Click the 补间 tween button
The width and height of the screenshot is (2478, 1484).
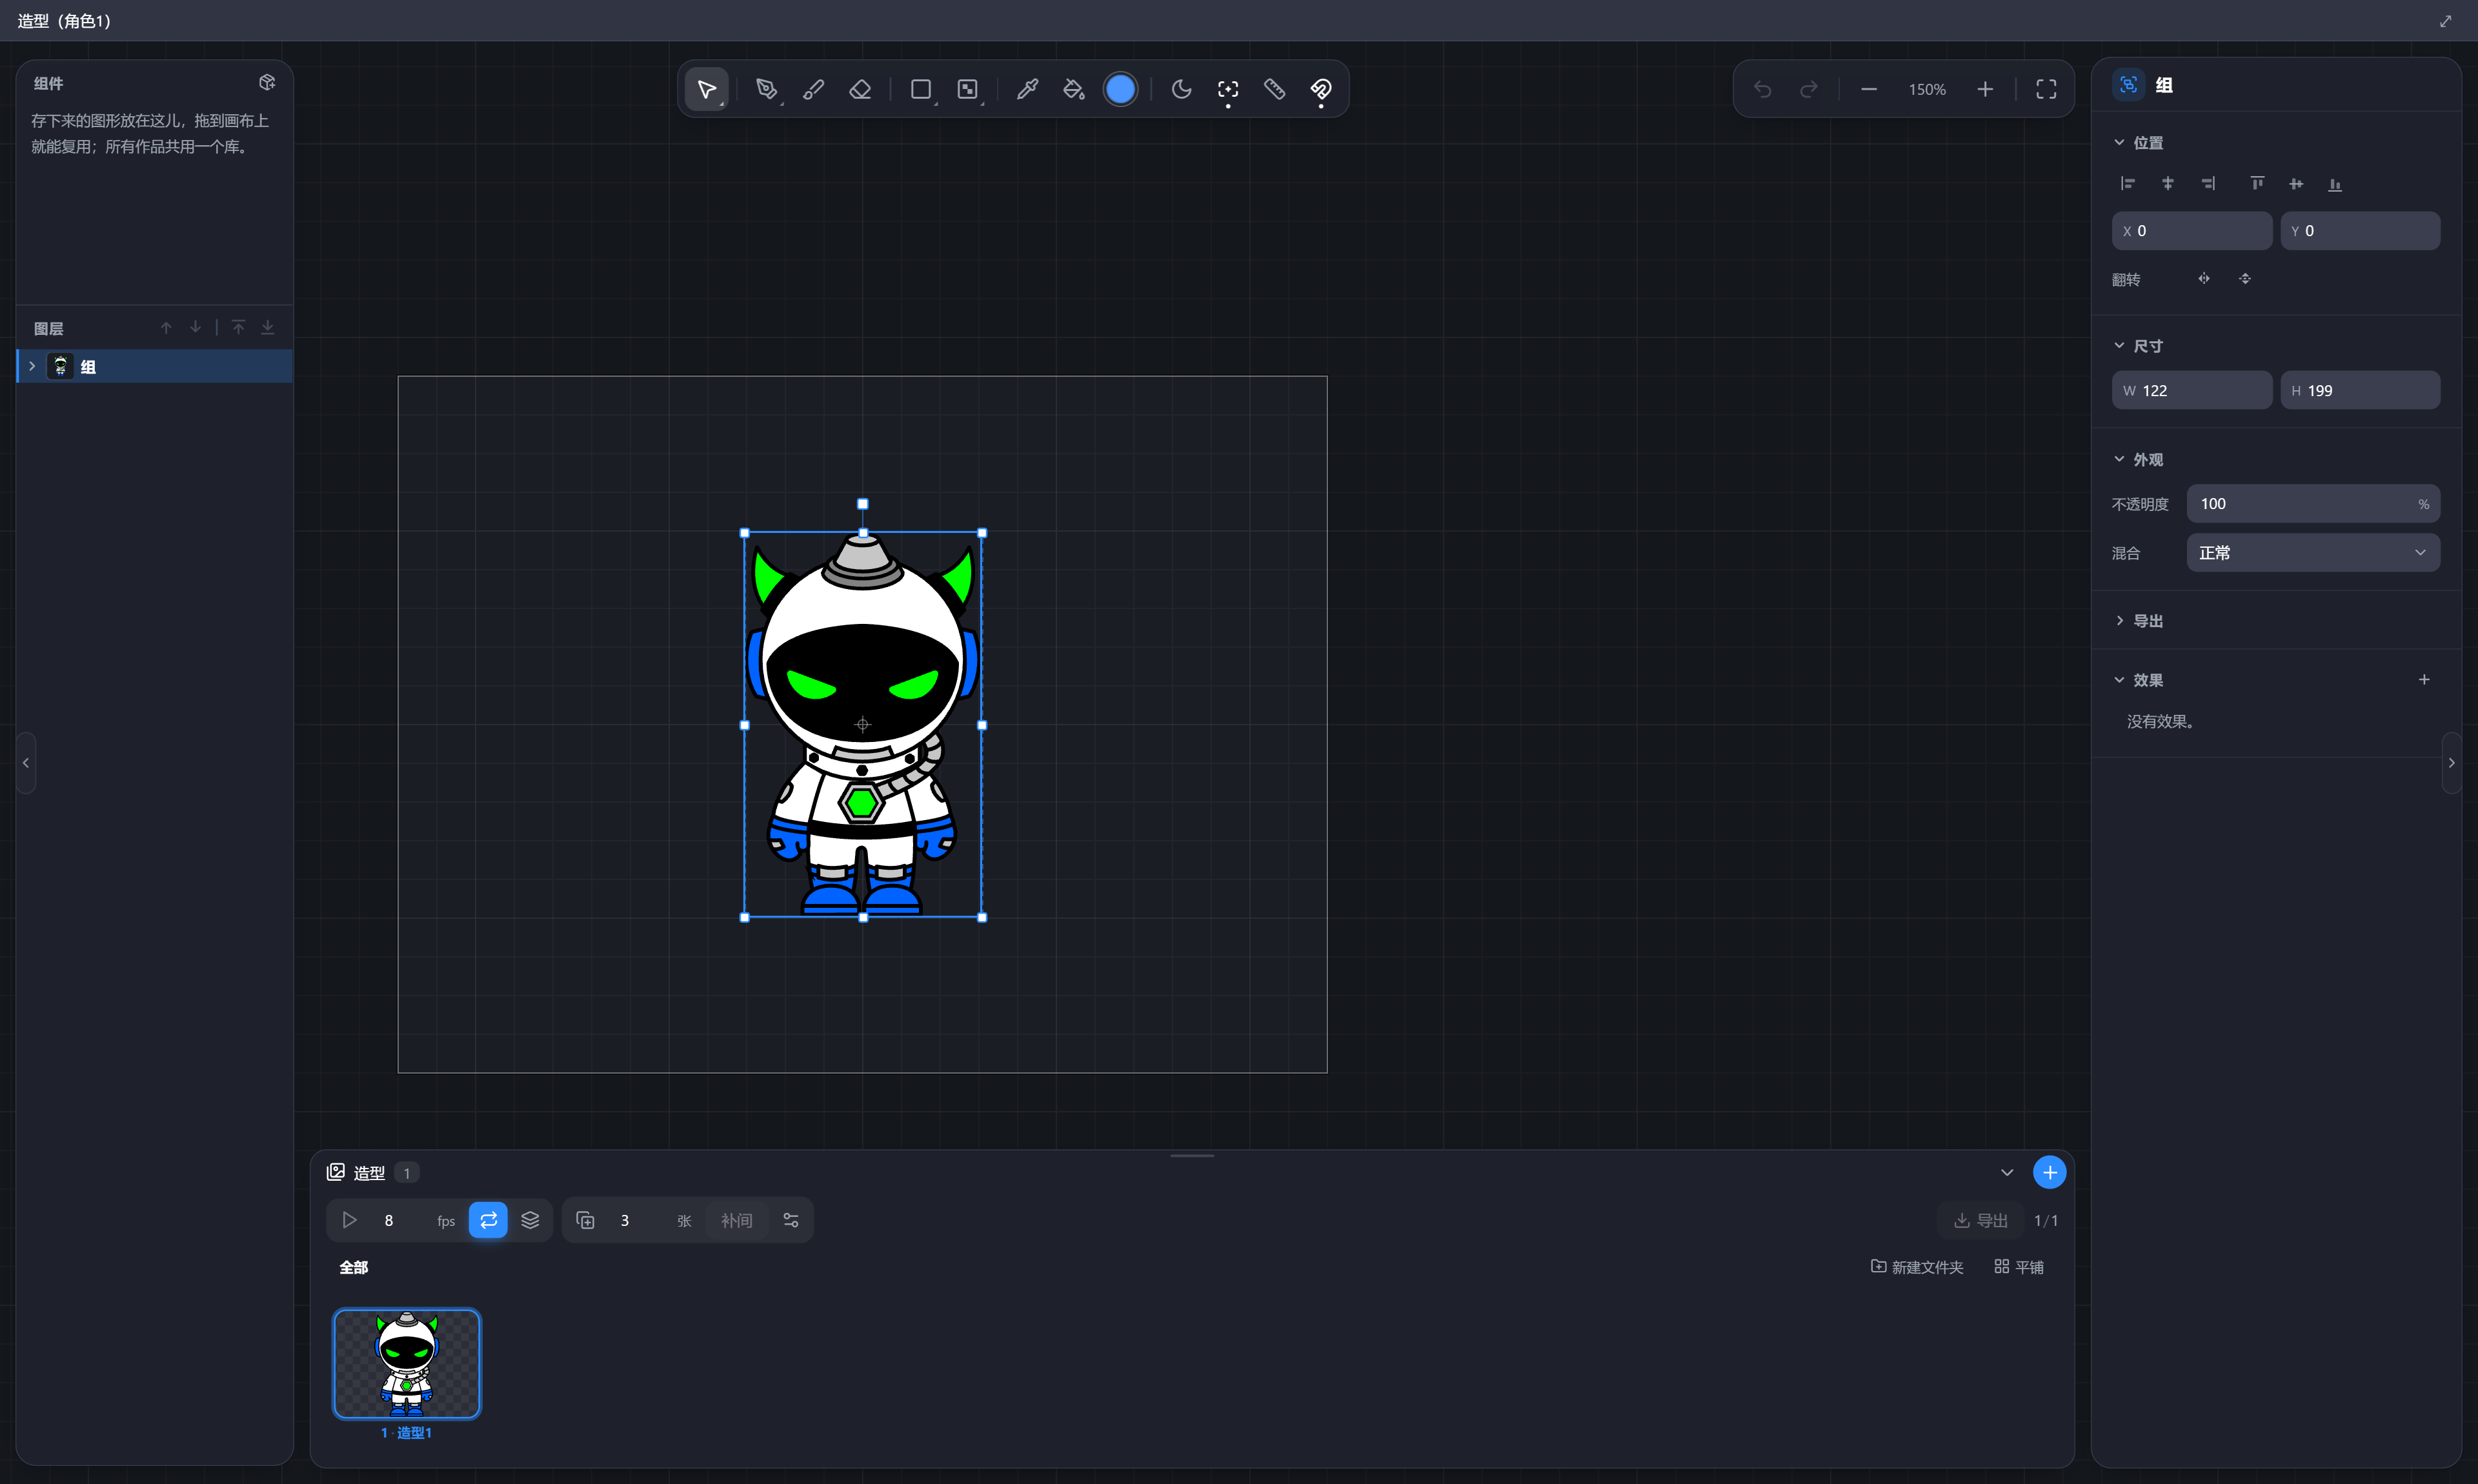(737, 1221)
